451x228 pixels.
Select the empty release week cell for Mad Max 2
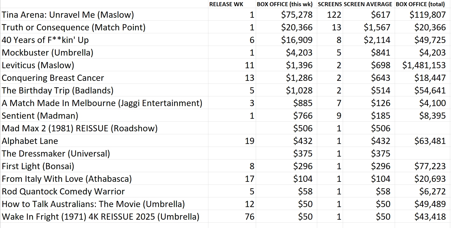(232, 128)
